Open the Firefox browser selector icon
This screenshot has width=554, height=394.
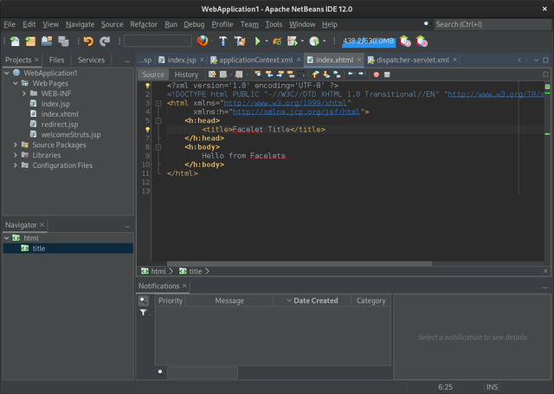click(x=202, y=41)
